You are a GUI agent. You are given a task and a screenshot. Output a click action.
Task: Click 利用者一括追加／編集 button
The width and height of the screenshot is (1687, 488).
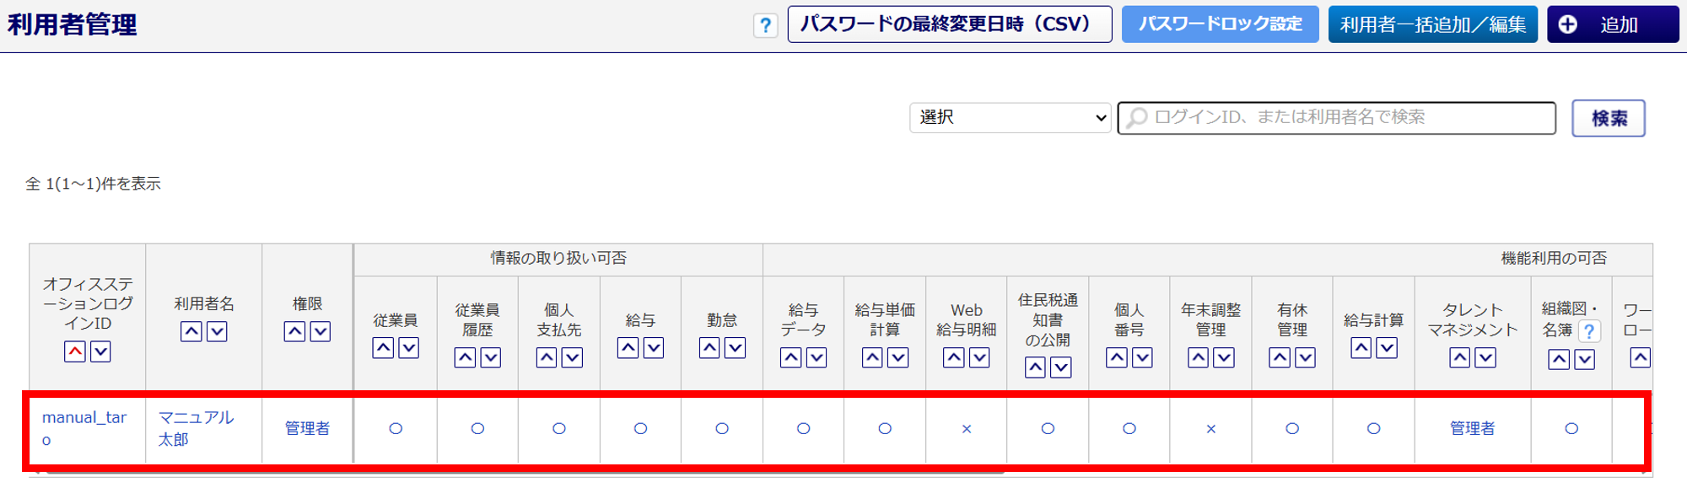pos(1432,24)
